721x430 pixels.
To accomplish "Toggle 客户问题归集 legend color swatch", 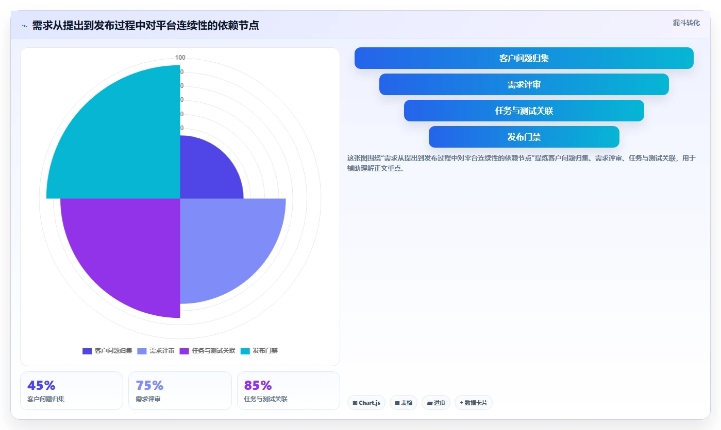I will coord(87,351).
